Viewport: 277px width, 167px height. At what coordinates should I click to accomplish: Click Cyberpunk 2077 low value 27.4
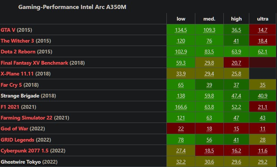[181, 151]
